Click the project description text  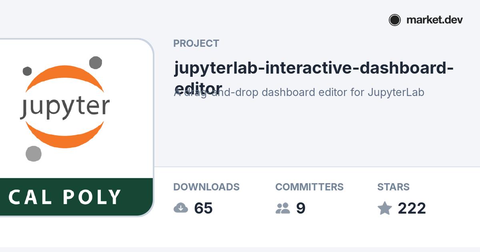[299, 92]
